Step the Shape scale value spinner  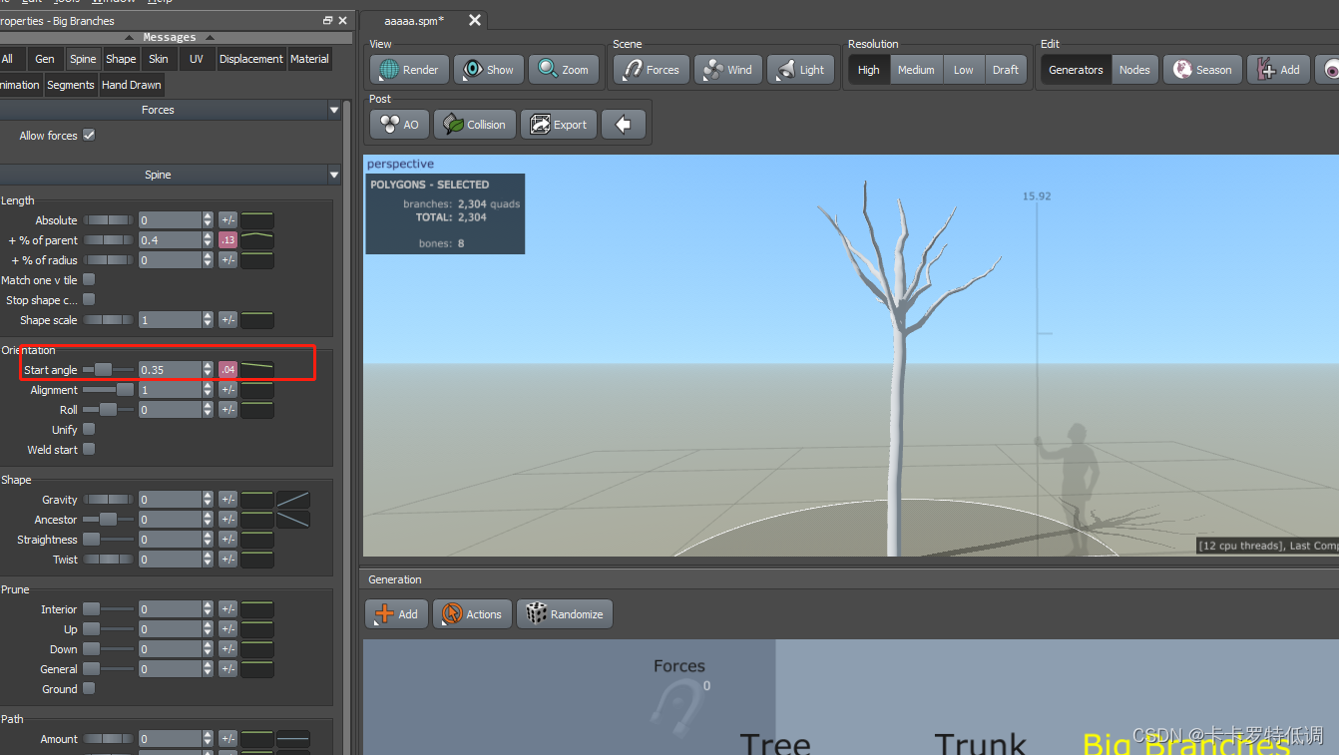pyautogui.click(x=208, y=320)
